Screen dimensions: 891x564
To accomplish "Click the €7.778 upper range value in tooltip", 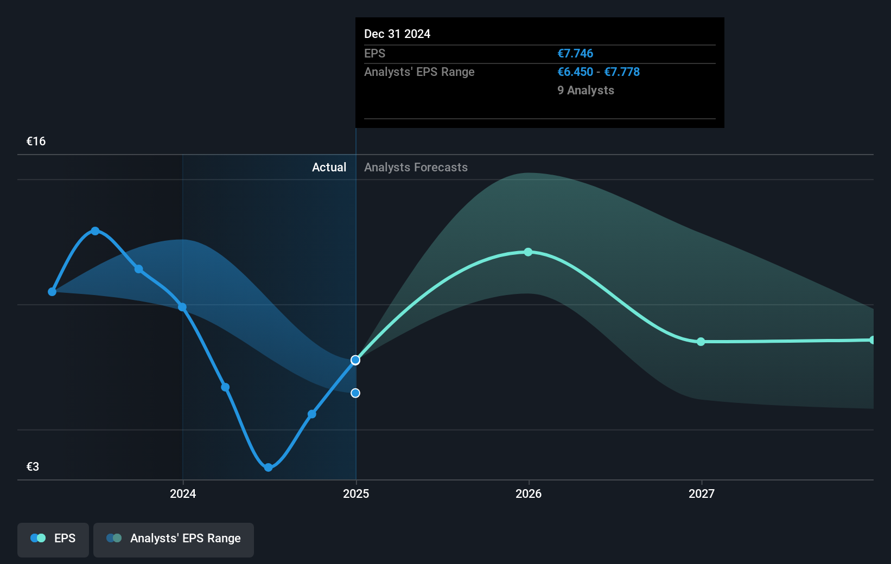I will [622, 72].
